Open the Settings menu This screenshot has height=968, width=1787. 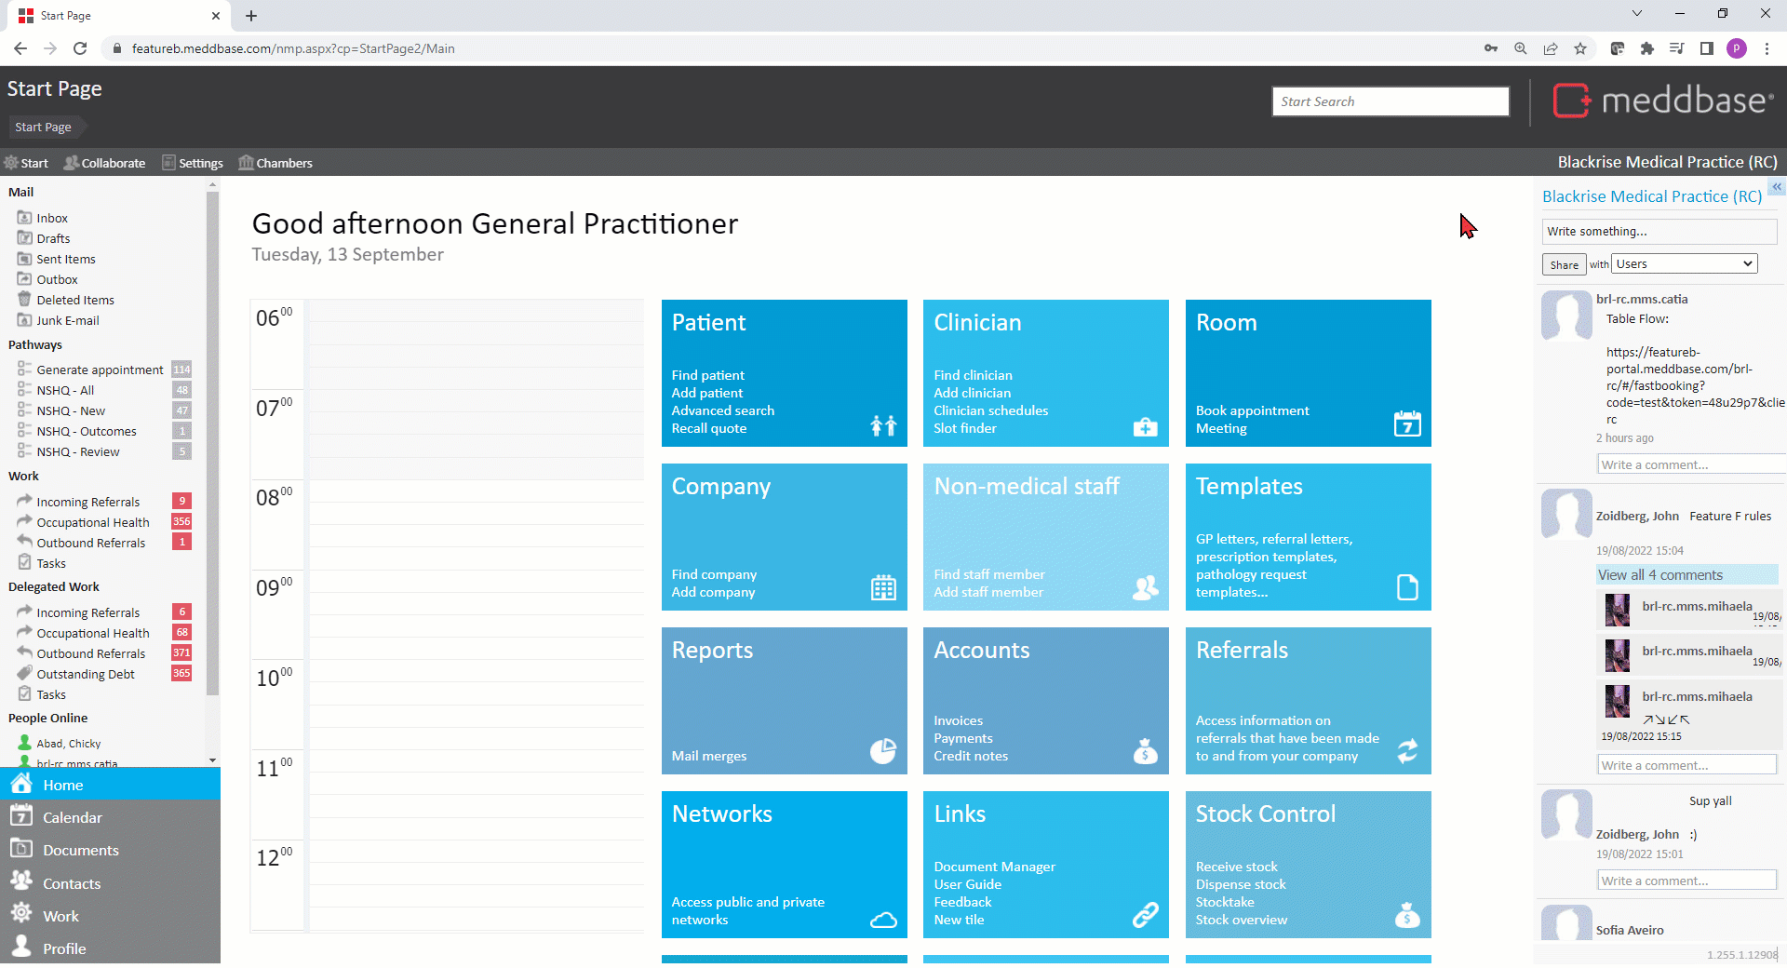[x=193, y=163]
